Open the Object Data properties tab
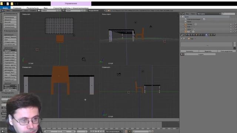The height and width of the screenshot is (133, 237). point(204,35)
